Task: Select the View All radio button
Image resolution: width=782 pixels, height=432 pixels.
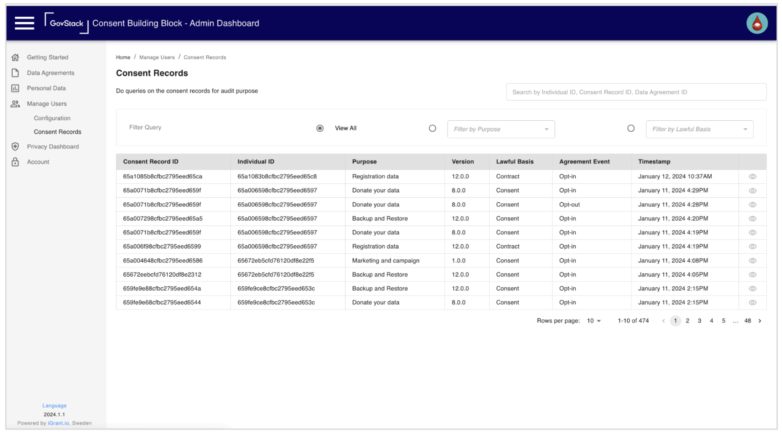Action: click(320, 128)
